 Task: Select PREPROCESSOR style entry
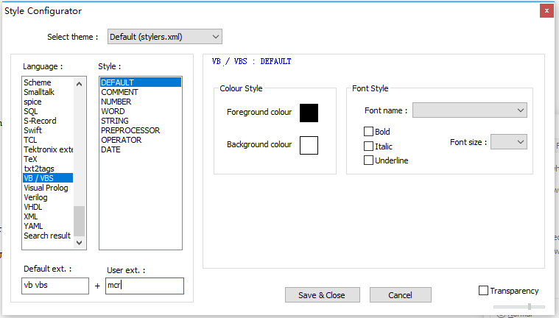pos(130,130)
